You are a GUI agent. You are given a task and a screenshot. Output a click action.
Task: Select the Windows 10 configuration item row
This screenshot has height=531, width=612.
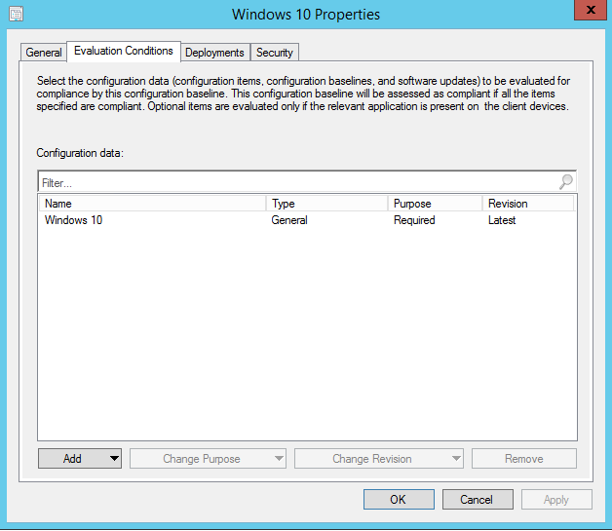tap(307, 220)
